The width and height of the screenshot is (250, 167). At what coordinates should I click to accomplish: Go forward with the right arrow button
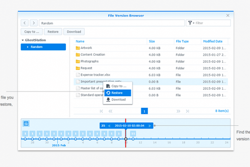pos(34,23)
